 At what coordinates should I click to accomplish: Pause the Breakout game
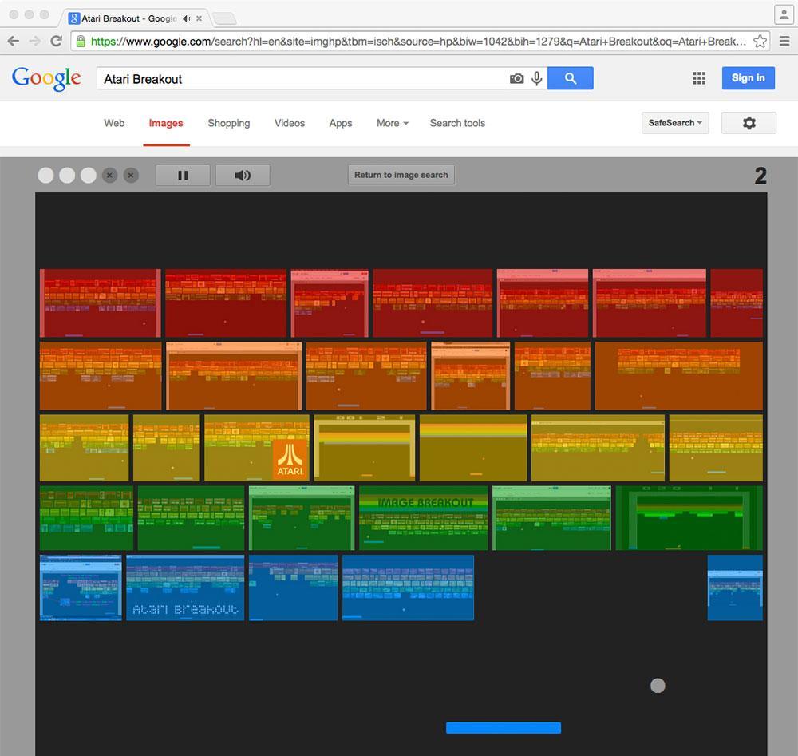pos(183,175)
